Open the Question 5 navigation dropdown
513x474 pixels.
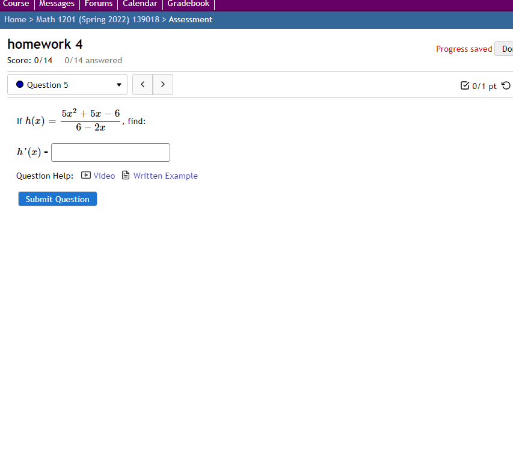click(x=67, y=85)
